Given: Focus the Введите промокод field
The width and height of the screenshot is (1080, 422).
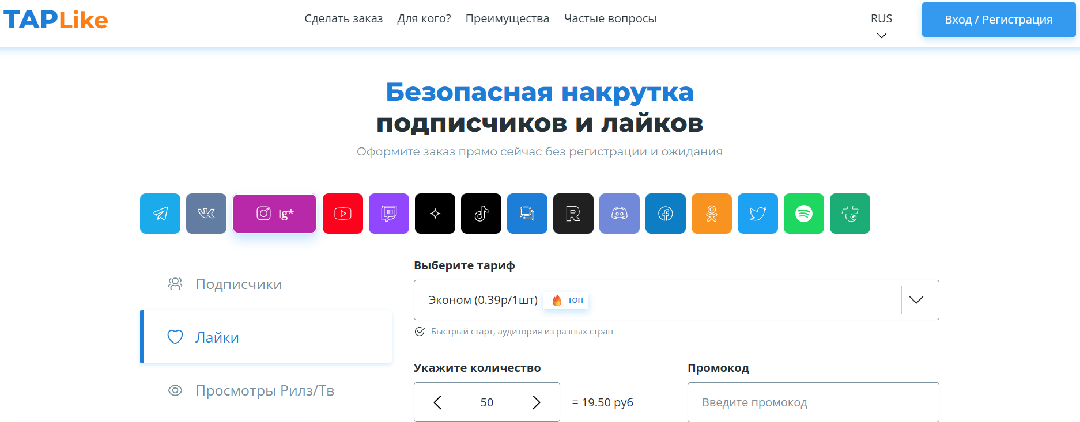Looking at the screenshot, I should point(813,402).
